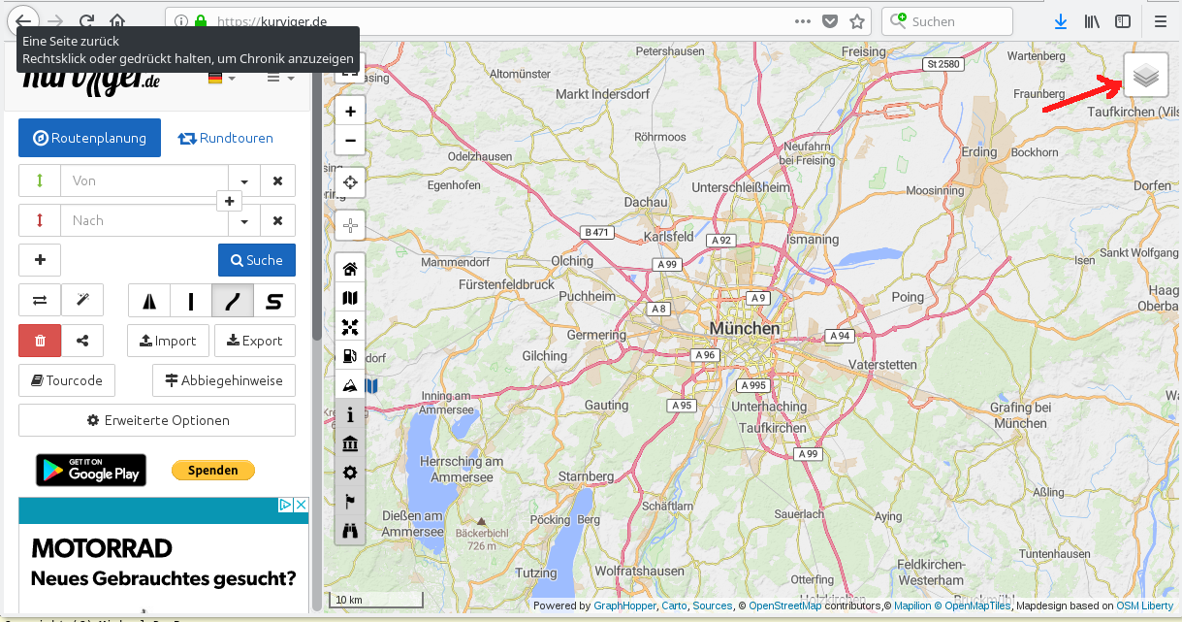
Task: Open the OSM Liberty link
Action: [x=1144, y=606]
